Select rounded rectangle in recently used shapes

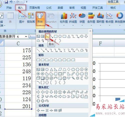coord(64,36)
